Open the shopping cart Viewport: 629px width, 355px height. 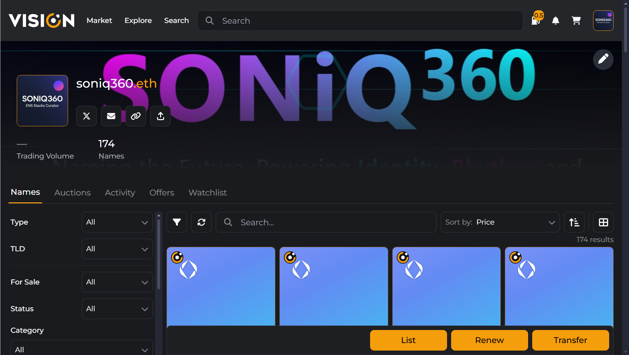pos(576,21)
